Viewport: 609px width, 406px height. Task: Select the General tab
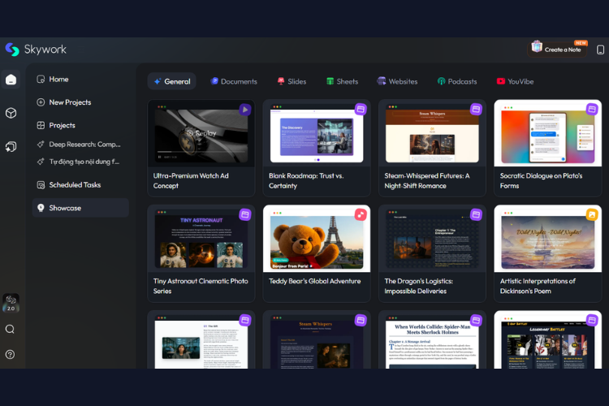[x=171, y=81]
